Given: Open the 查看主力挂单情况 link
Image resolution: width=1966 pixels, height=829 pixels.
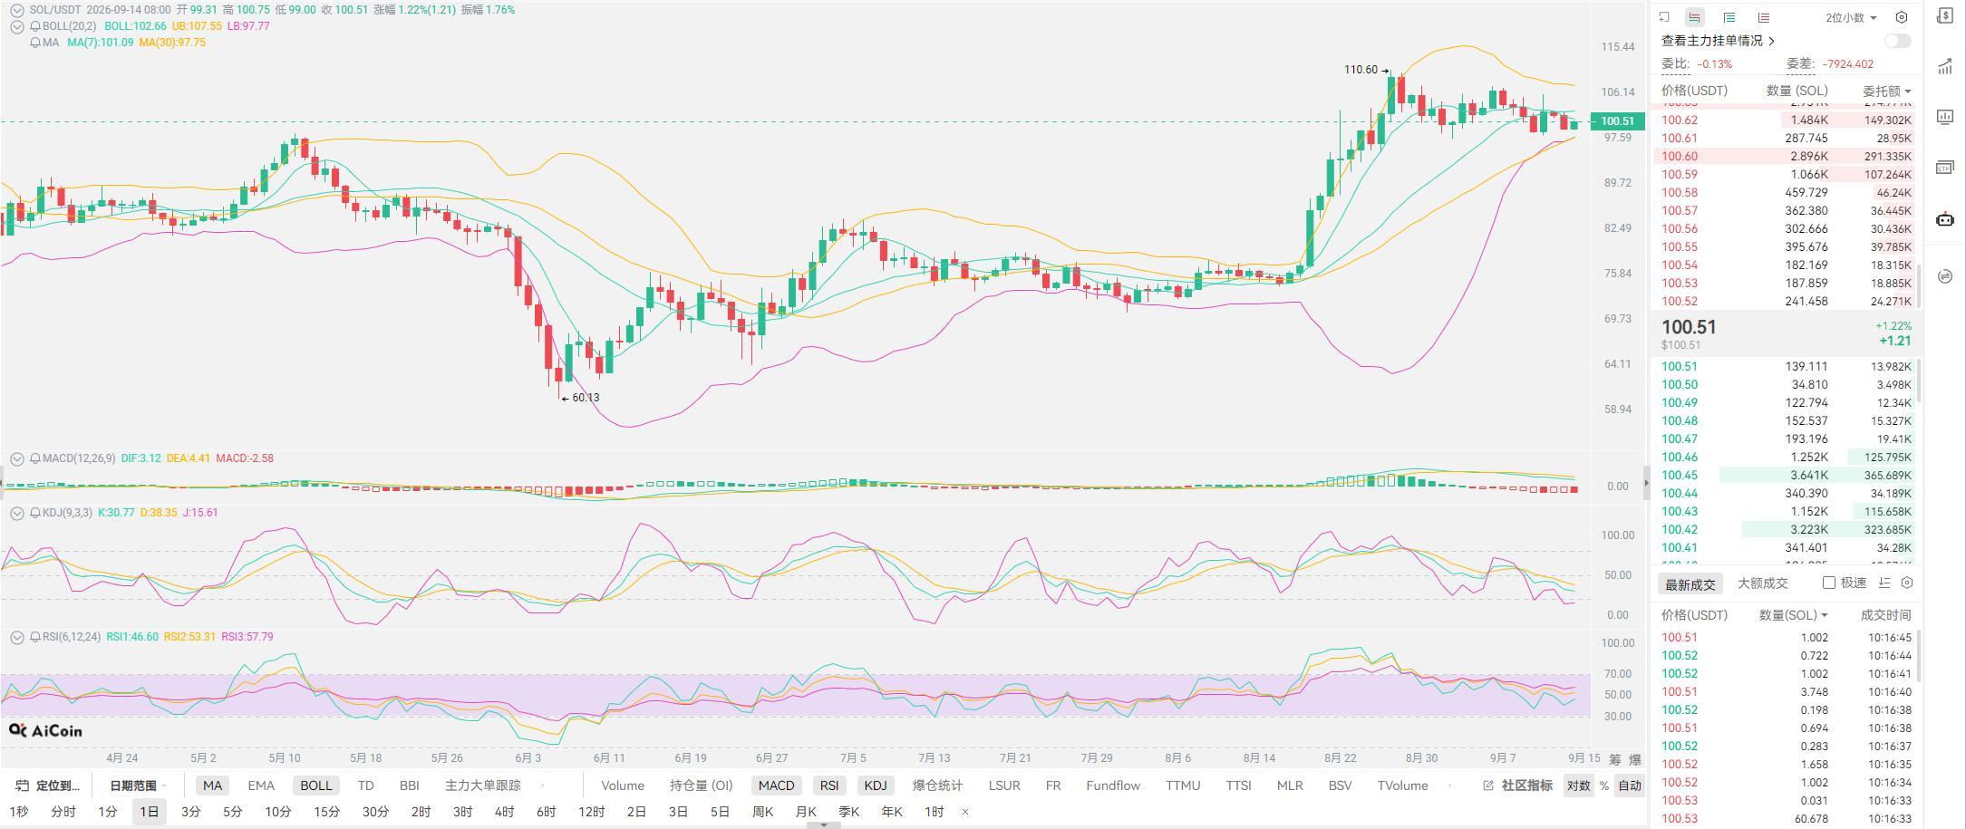Looking at the screenshot, I should (x=1718, y=41).
